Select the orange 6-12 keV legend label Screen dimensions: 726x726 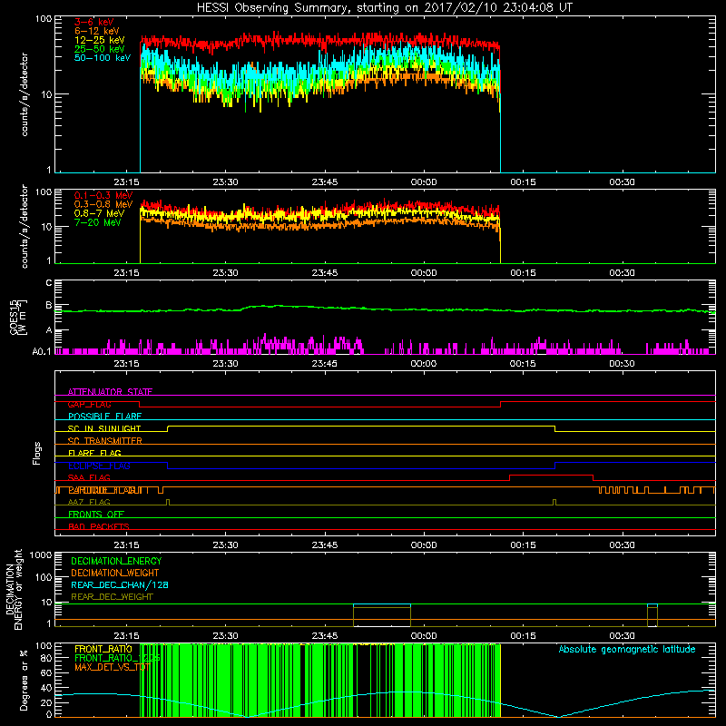pyautogui.click(x=96, y=31)
